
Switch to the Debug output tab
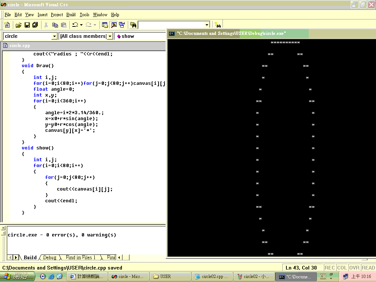[x=50, y=257]
